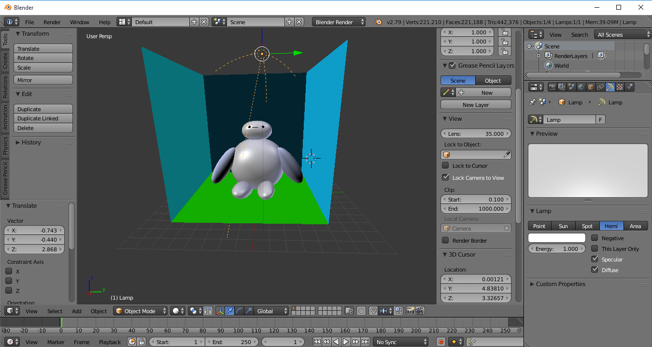
Task: Open the Global orientation dropdown
Action: pos(272,311)
